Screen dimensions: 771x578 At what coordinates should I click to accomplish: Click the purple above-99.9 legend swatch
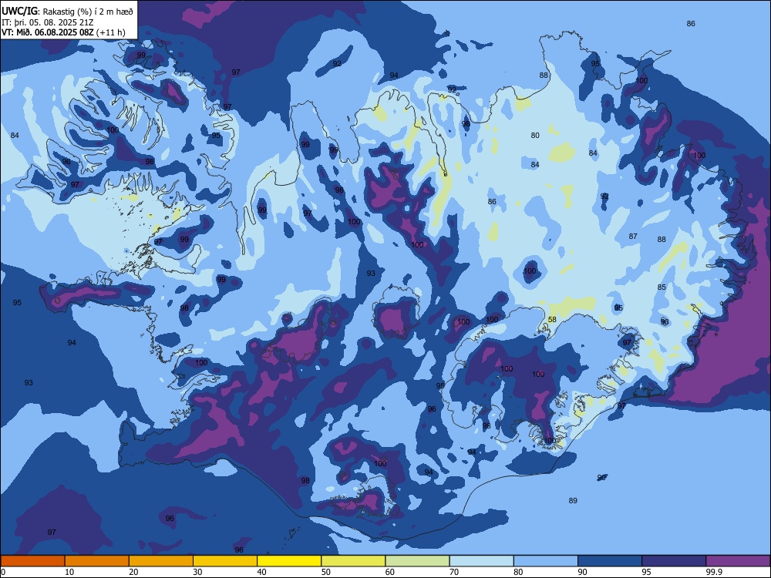tap(738, 561)
